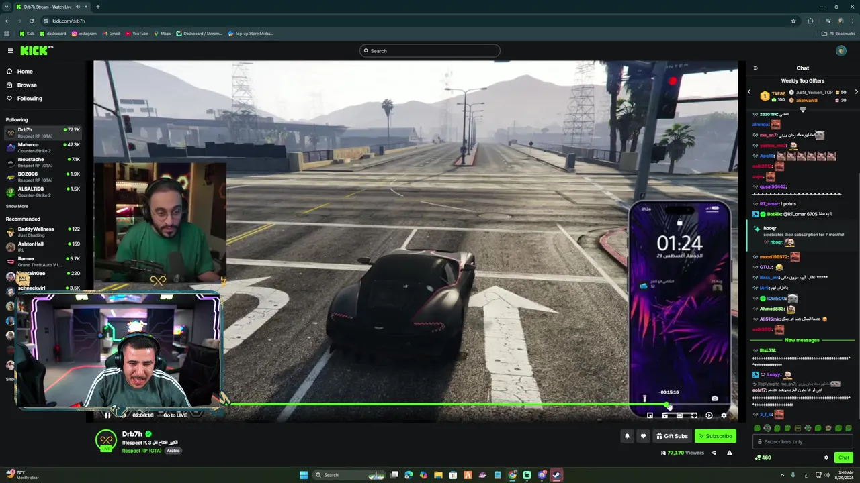Reload the page
Image resolution: width=860 pixels, height=483 pixels.
click(32, 21)
